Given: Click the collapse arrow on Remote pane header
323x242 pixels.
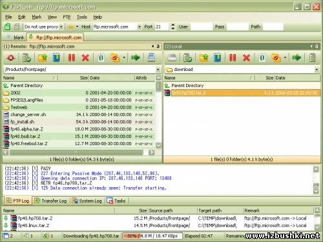Looking at the screenshot, I should [152, 46].
